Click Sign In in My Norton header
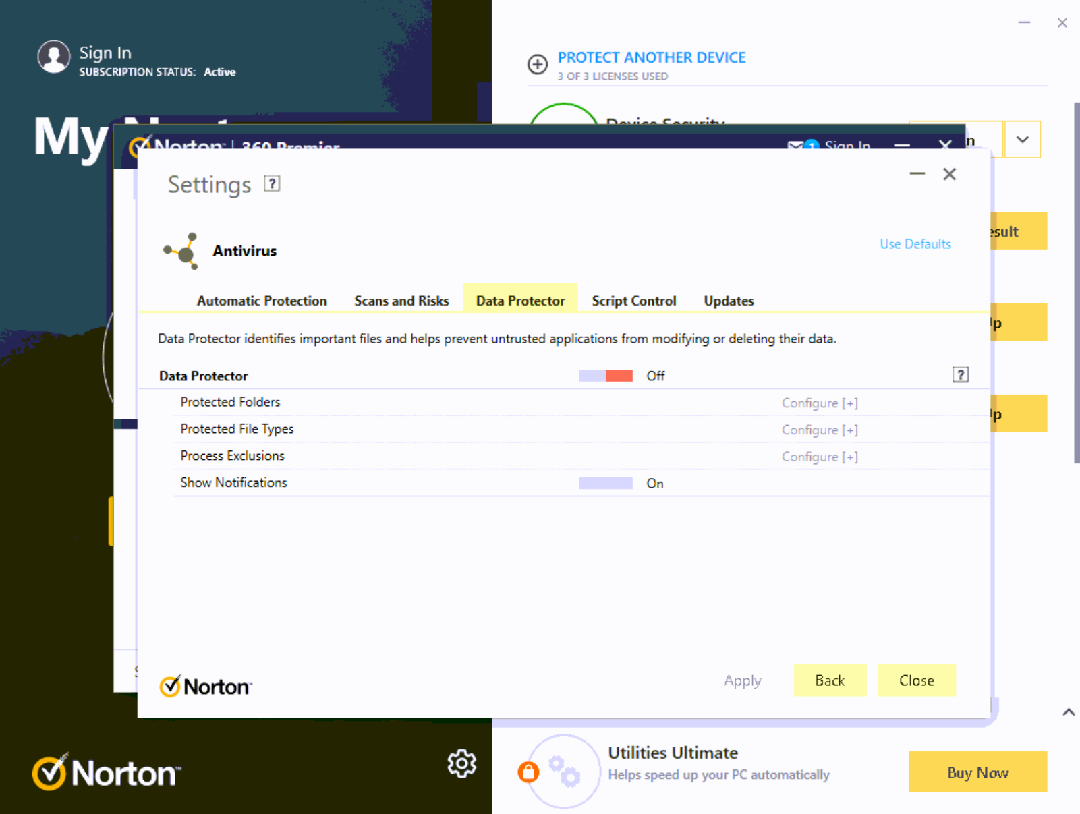Image resolution: width=1080 pixels, height=814 pixels. (x=105, y=53)
